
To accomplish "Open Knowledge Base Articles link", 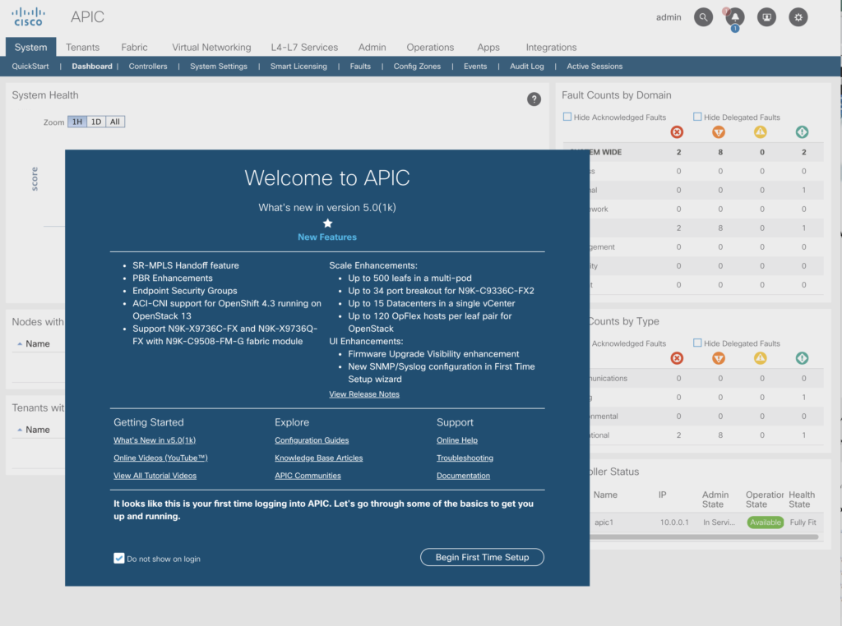I will [x=319, y=458].
